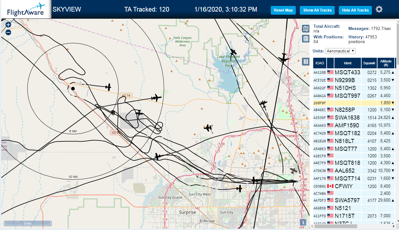Click US flag in SWA1638 row

coord(330,118)
